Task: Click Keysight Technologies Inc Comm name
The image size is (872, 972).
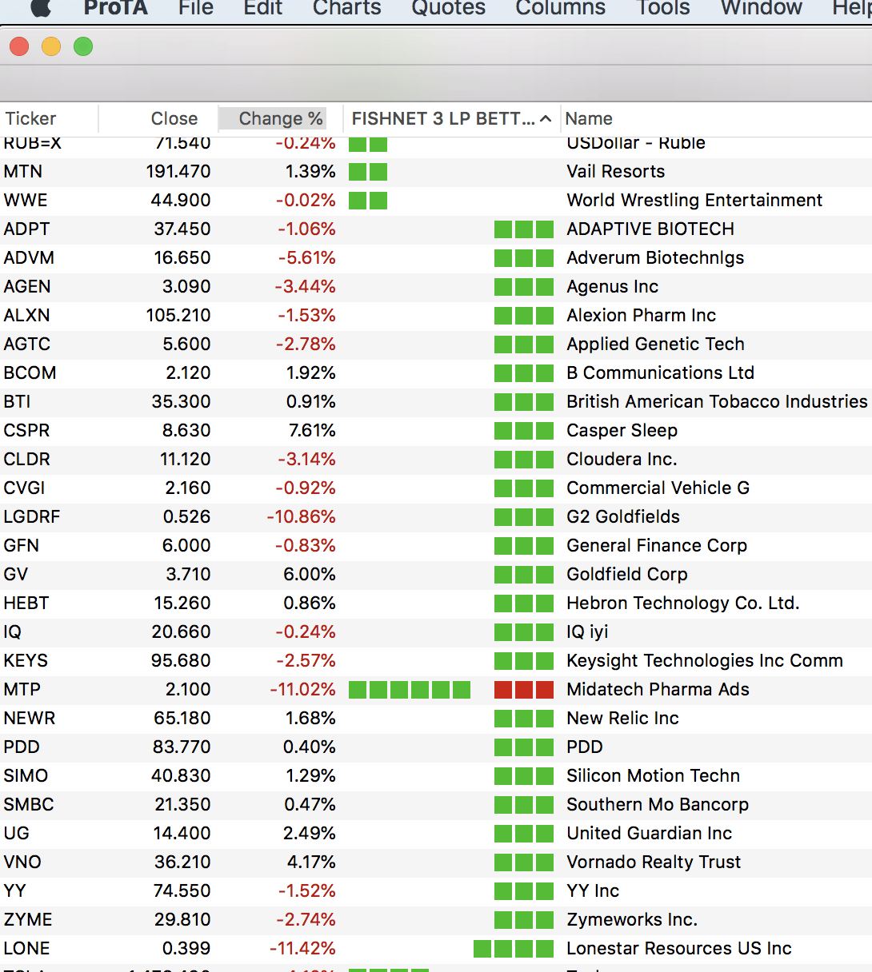Action: coord(705,660)
